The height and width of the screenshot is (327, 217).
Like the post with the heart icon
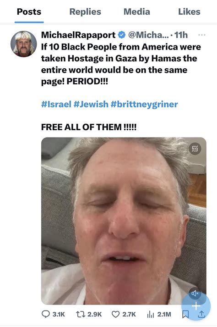tap(115, 314)
